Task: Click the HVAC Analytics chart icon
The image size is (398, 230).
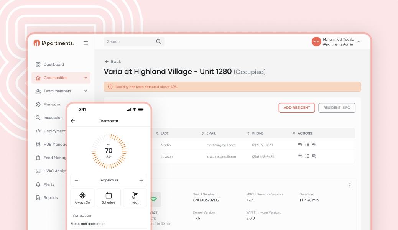Action: (38, 171)
